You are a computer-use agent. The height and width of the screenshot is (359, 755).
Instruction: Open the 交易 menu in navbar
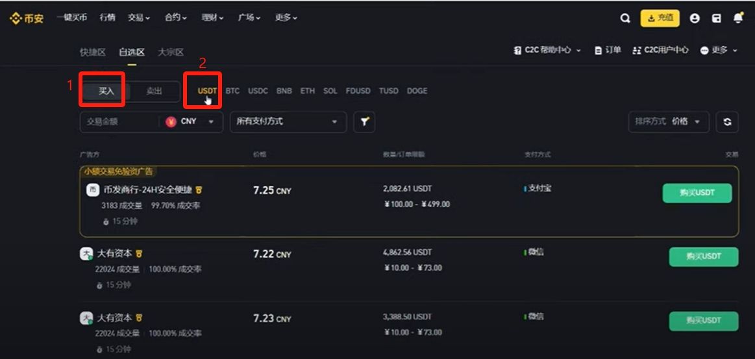point(138,18)
